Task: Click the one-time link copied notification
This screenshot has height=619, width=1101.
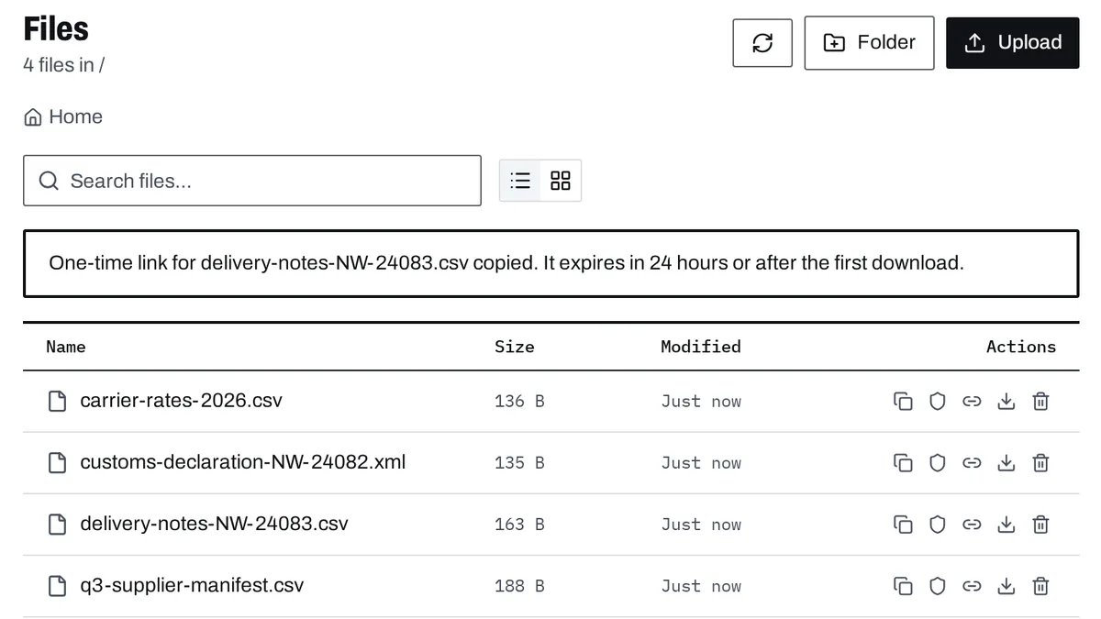Action: (x=550, y=263)
